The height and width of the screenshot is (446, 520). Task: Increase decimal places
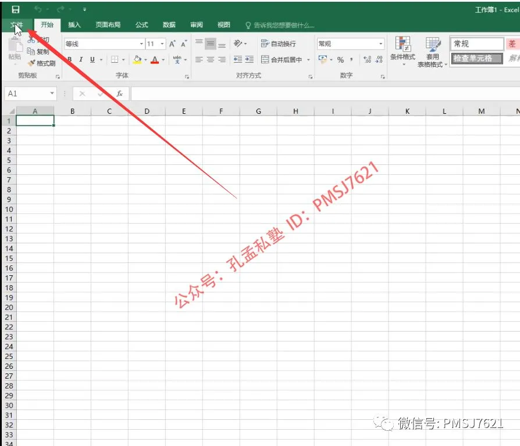click(x=368, y=60)
